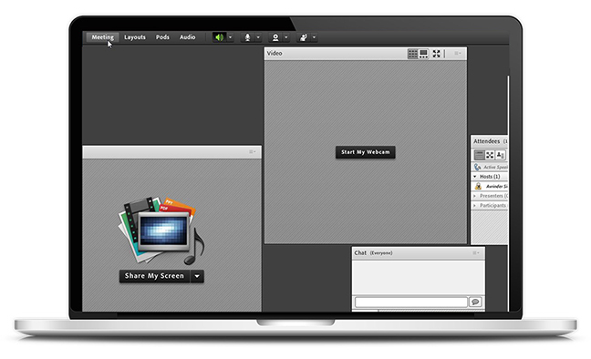Maximize the Video pod to fullscreen

(437, 54)
